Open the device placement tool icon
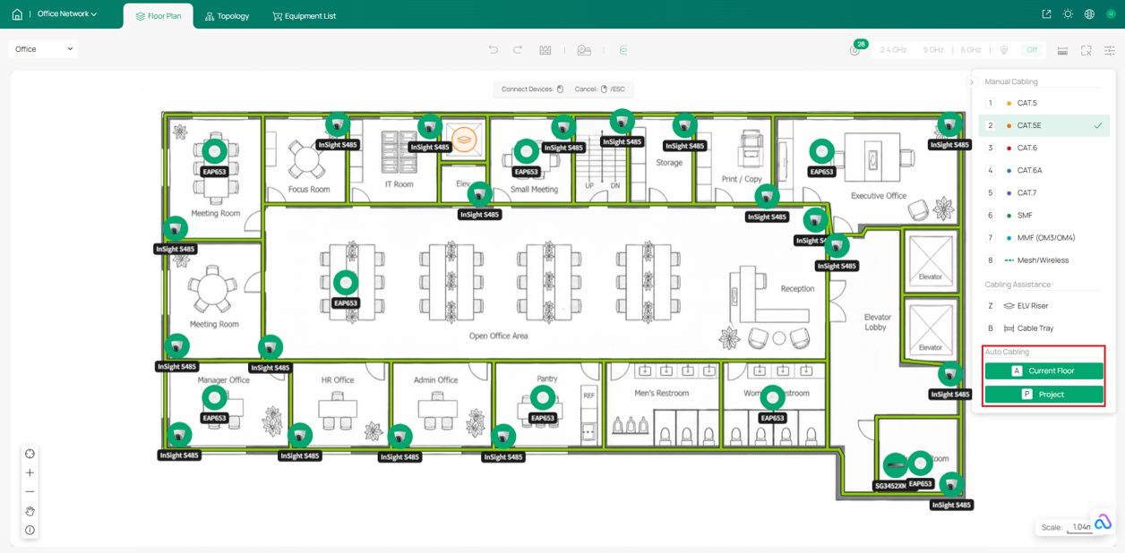 tap(584, 50)
